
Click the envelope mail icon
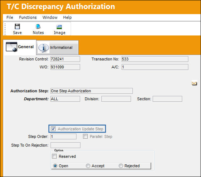194,83
